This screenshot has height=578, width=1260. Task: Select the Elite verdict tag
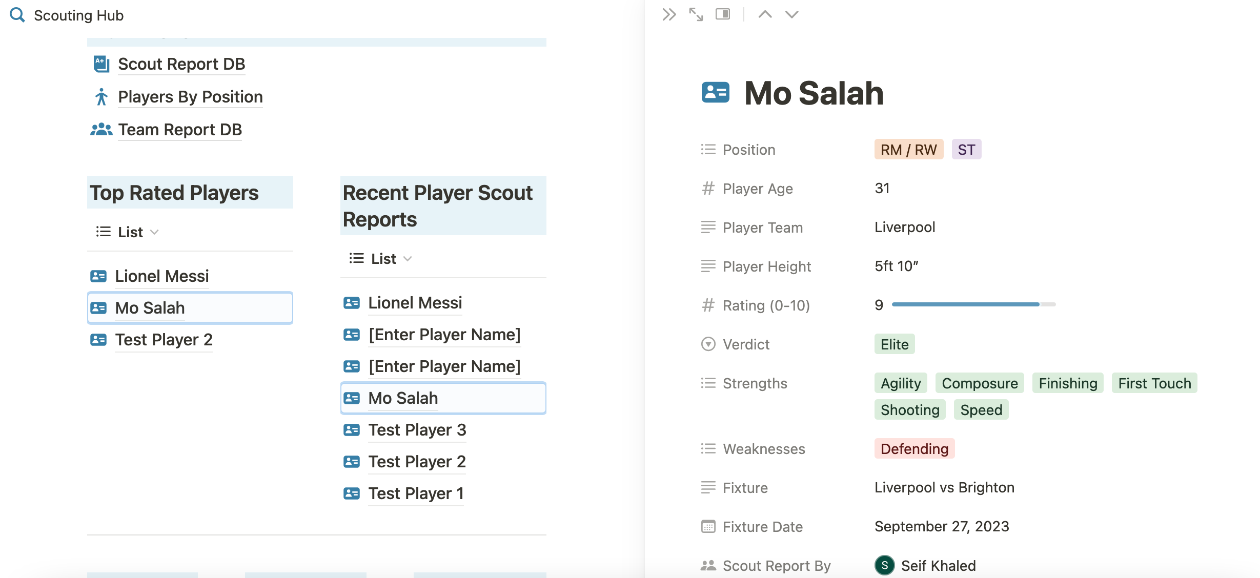[x=894, y=344]
